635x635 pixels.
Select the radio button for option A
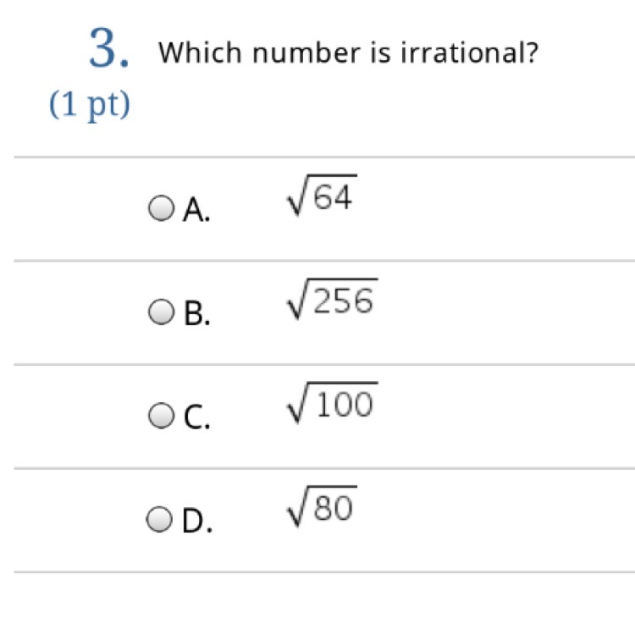click(161, 208)
